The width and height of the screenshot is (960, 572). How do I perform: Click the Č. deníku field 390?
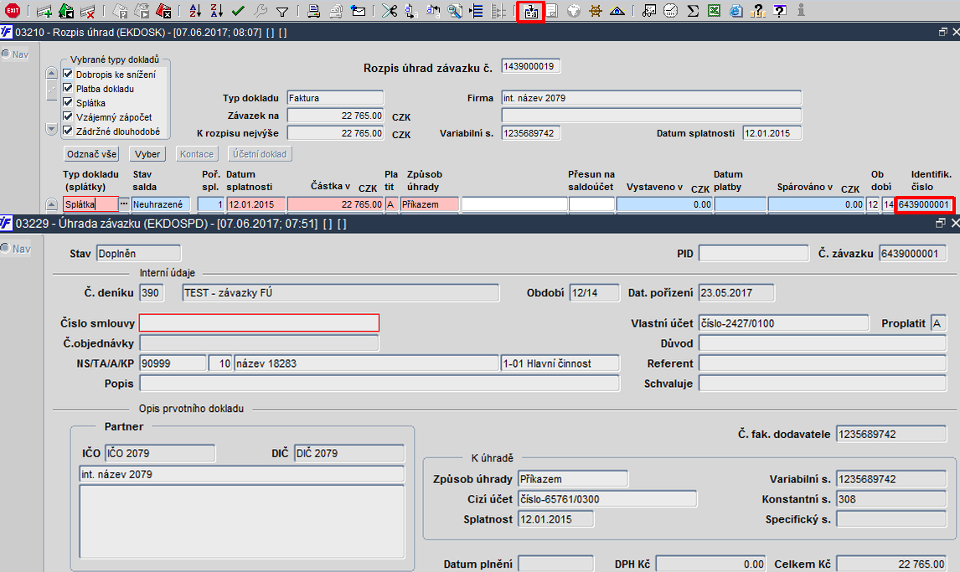[x=152, y=293]
